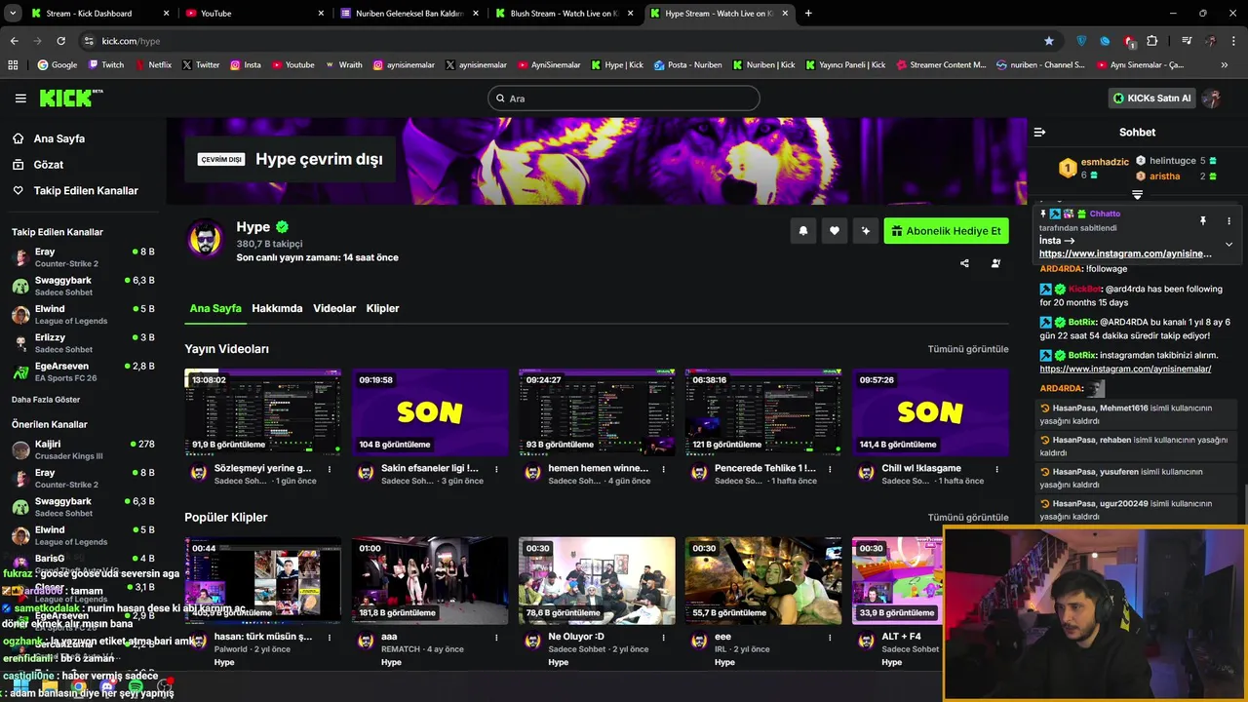The image size is (1248, 702).
Task: Expand Daha Fazla Göster in sidebar
Action: pos(46,400)
